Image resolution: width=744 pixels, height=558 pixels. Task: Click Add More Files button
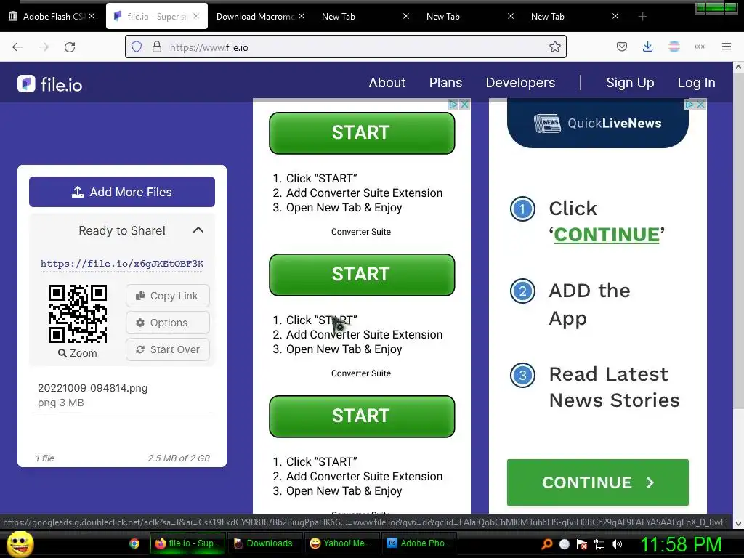point(122,192)
